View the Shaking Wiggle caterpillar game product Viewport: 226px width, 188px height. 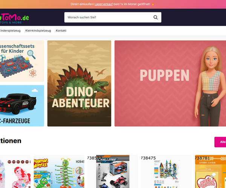tap(59, 171)
